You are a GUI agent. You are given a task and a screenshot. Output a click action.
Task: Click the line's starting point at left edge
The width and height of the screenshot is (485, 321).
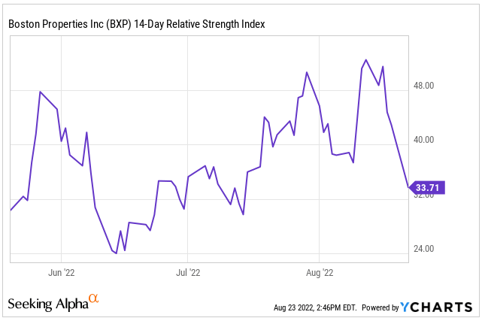(x=11, y=210)
